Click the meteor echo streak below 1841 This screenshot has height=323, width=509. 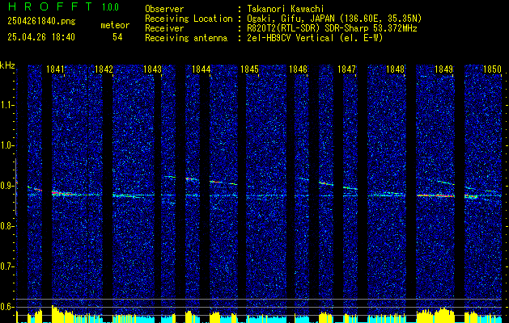(62, 194)
